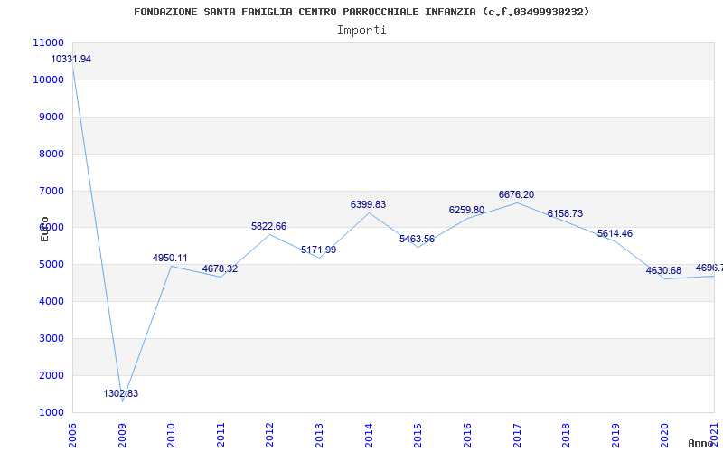
Task: Select the 5822.66 data label
Action: tap(268, 226)
